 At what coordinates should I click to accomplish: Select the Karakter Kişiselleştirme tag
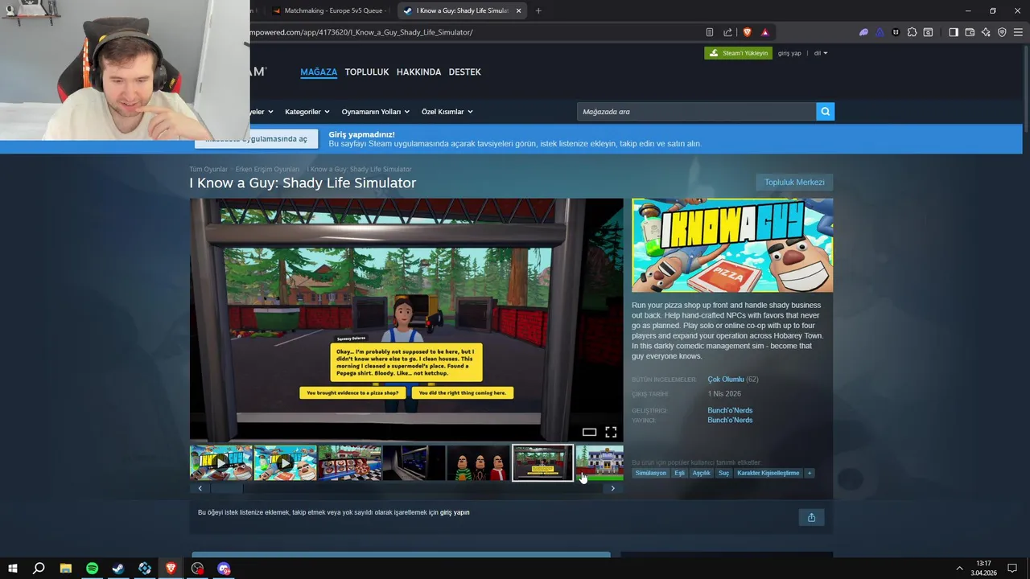pos(768,473)
